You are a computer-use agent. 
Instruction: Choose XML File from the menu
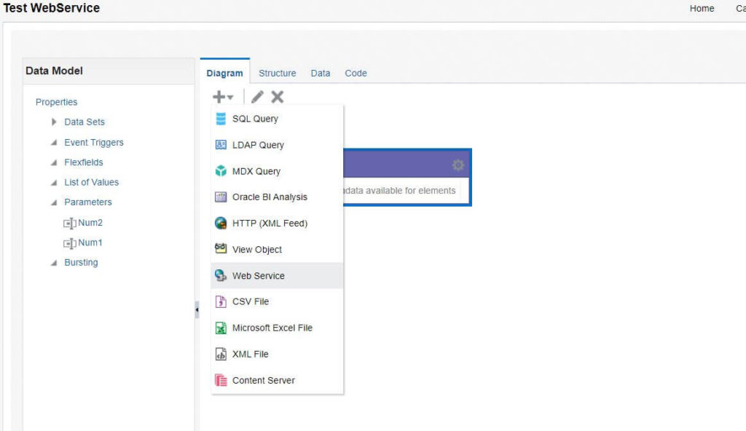[x=277, y=354]
